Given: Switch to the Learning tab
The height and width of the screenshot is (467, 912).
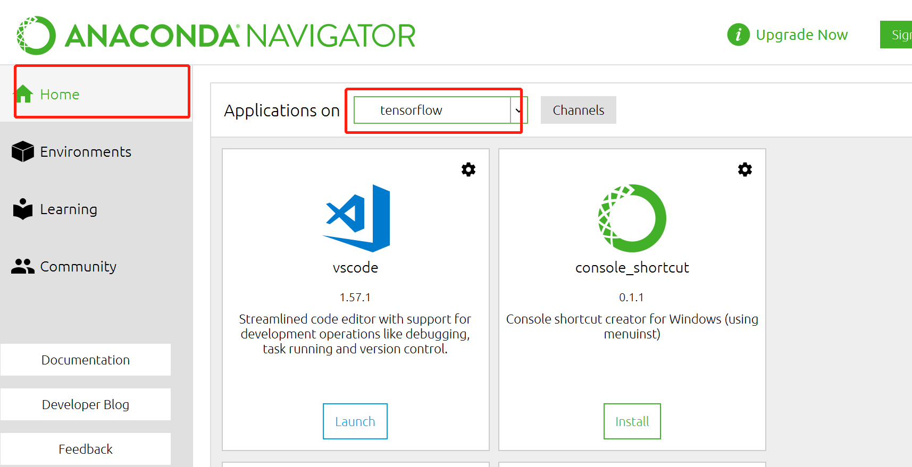Looking at the screenshot, I should [96, 209].
